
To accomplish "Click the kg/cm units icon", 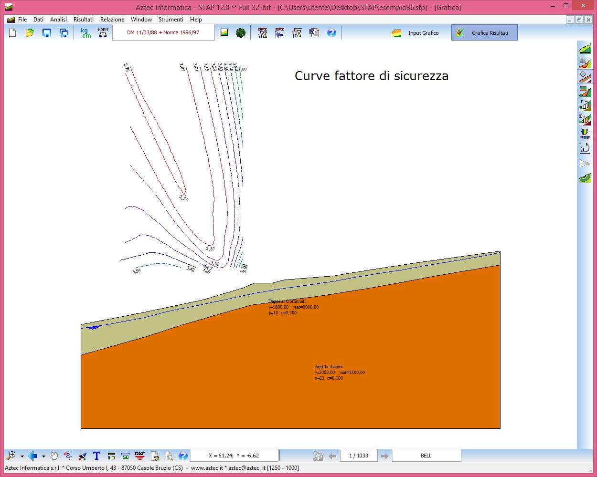I will [85, 33].
